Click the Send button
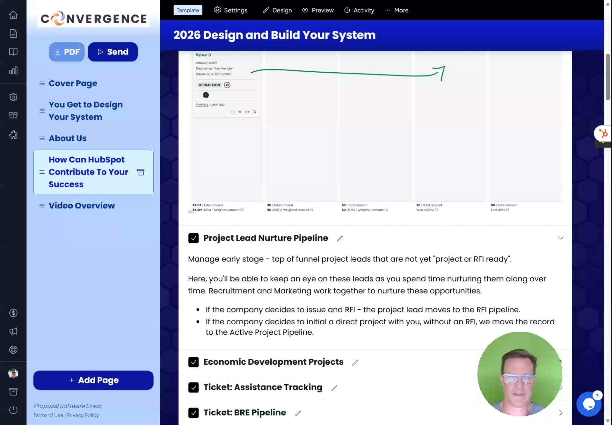 (x=113, y=52)
